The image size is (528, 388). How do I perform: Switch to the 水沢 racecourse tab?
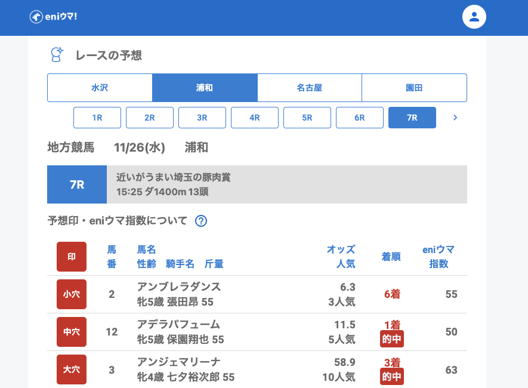(100, 88)
